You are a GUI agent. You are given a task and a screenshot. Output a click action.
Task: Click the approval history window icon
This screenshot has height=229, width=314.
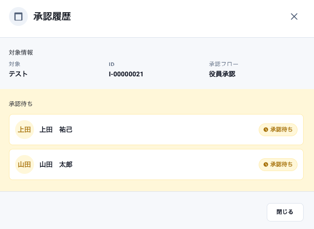pyautogui.click(x=18, y=16)
